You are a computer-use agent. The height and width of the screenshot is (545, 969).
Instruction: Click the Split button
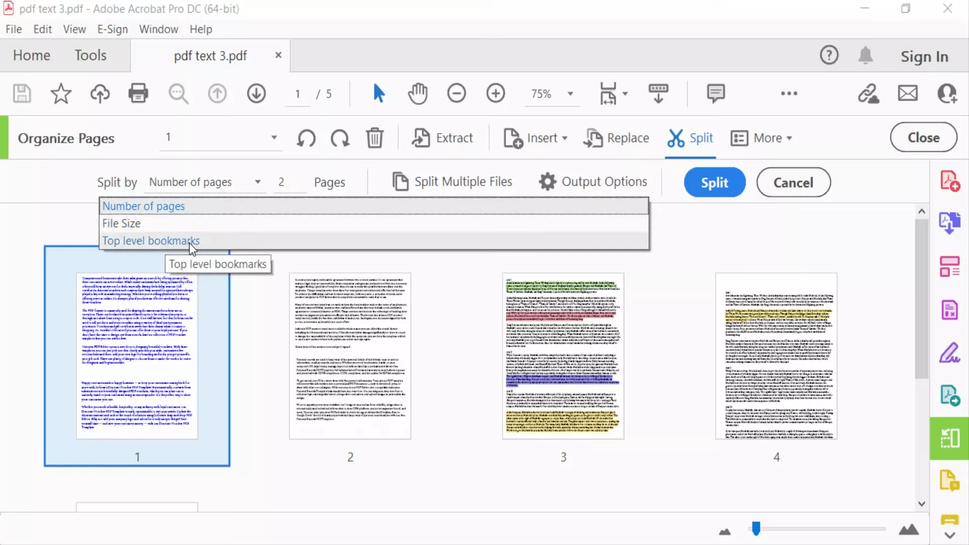[x=715, y=182]
